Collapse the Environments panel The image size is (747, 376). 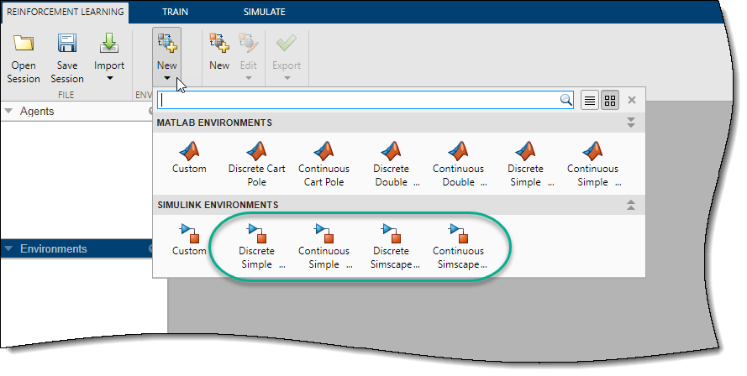point(8,249)
